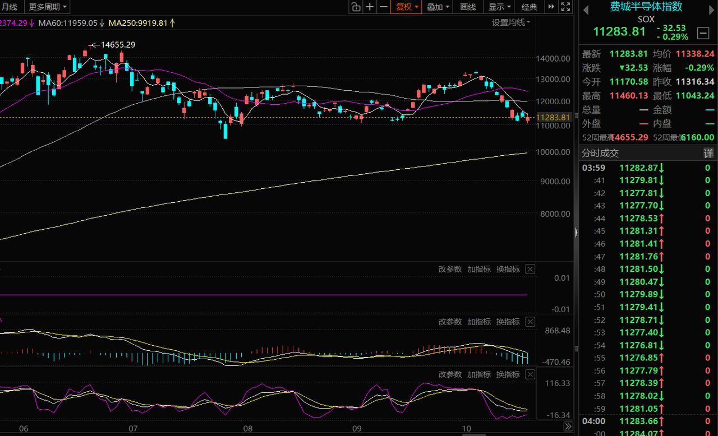Go to the previous index with left arrow
The image size is (718, 436).
pyautogui.click(x=586, y=10)
